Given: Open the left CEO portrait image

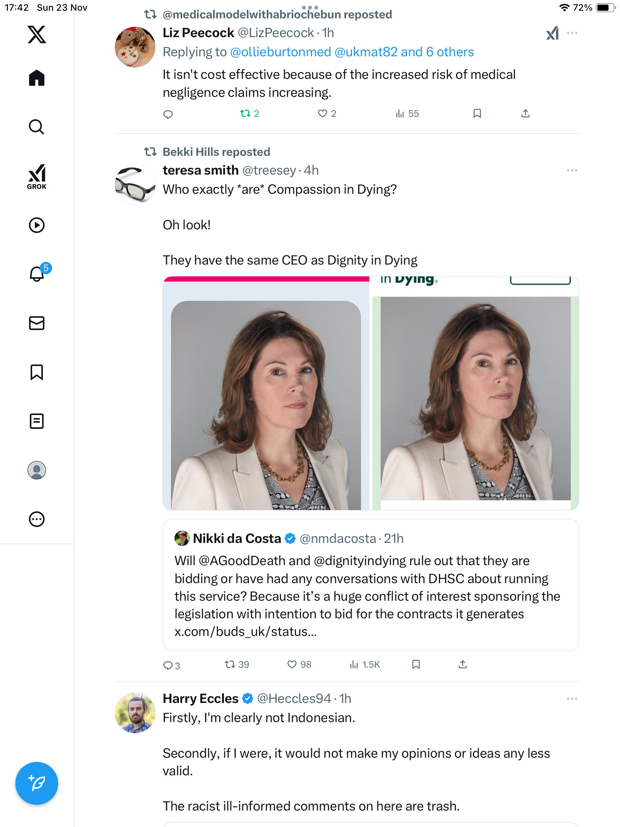Looking at the screenshot, I should [266, 405].
